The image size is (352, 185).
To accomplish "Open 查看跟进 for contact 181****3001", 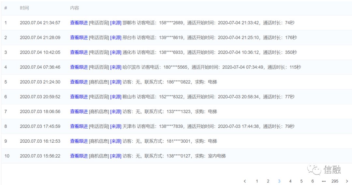I will 79,141.
